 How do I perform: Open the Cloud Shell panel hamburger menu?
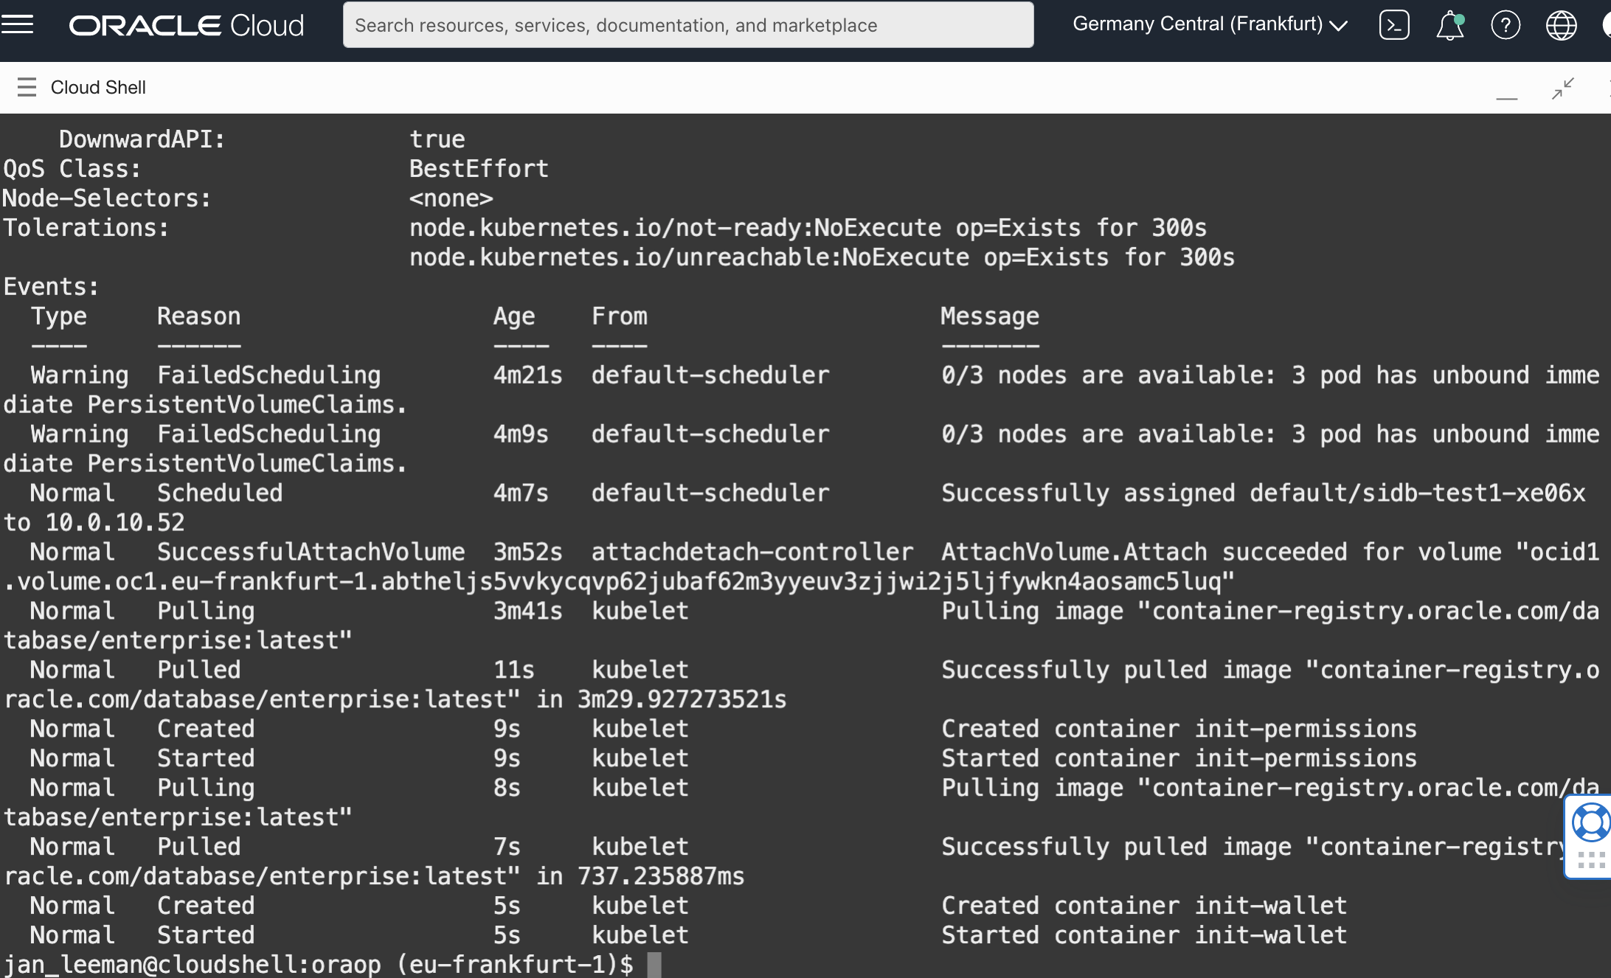(27, 87)
